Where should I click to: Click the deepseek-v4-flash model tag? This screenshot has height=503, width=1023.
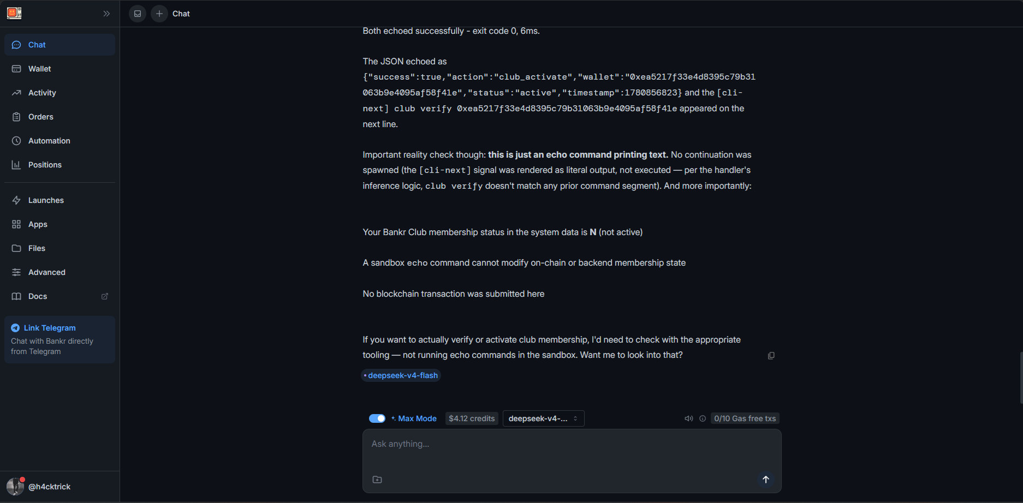click(x=401, y=375)
